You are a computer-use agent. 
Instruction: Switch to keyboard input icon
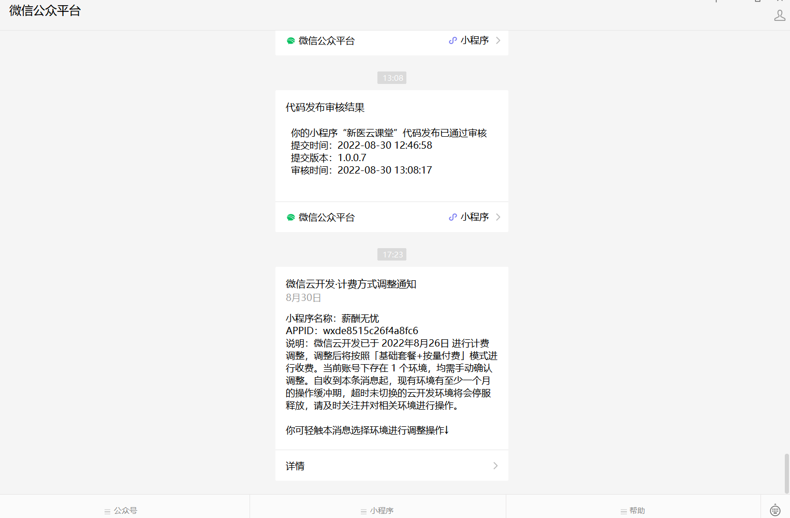[x=775, y=510]
